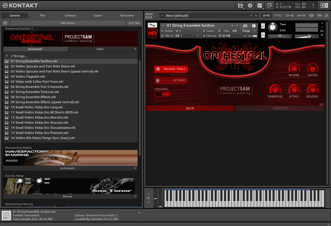This screenshot has height=226, width=331.
Task: Toggle the Octaver button
Action: (171, 80)
